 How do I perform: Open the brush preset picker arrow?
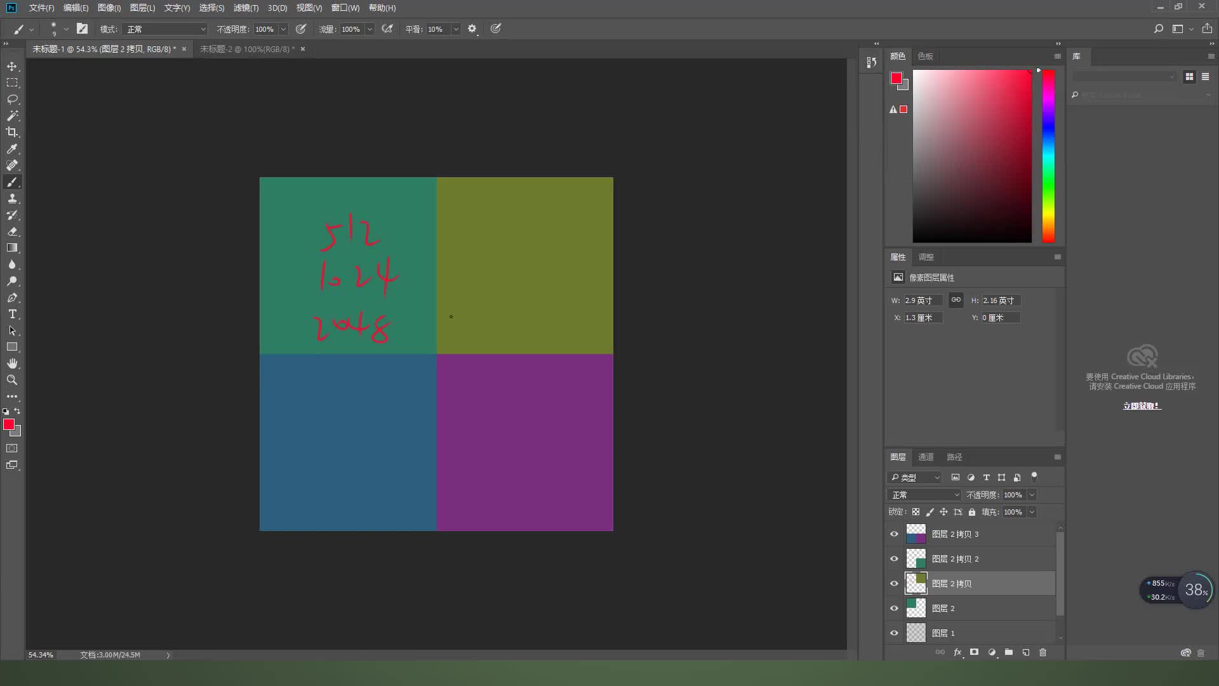(66, 29)
